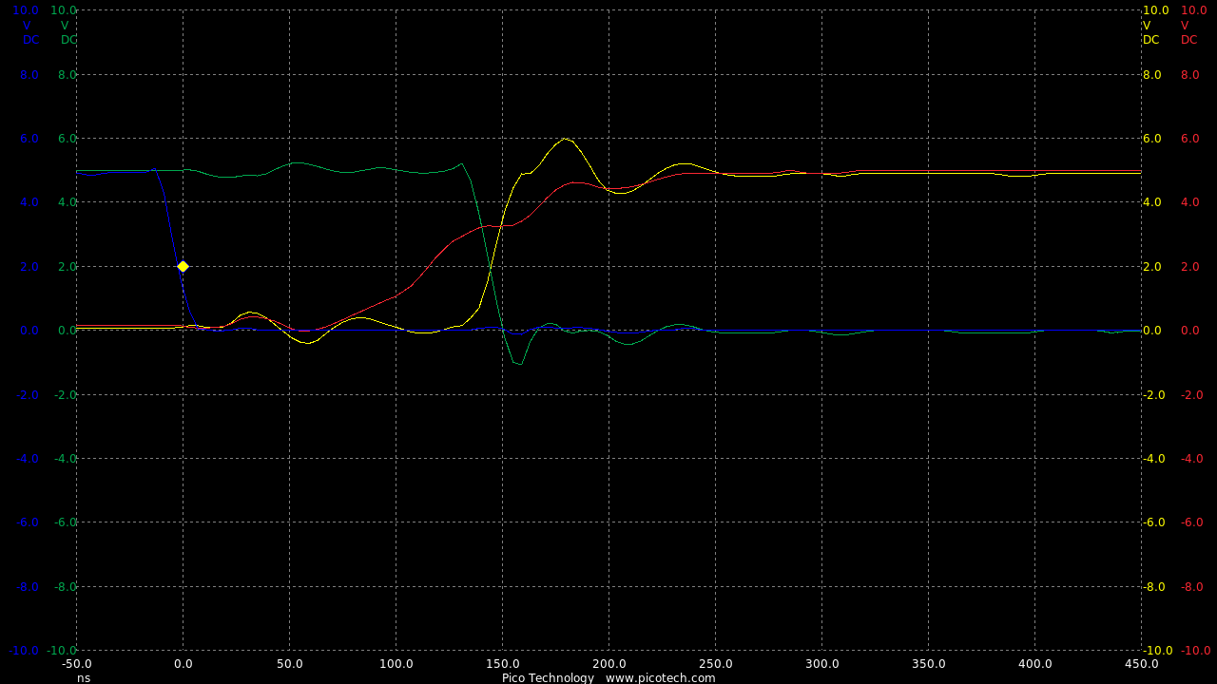Select the -50.0 time axis label
The image size is (1217, 684).
76,664
